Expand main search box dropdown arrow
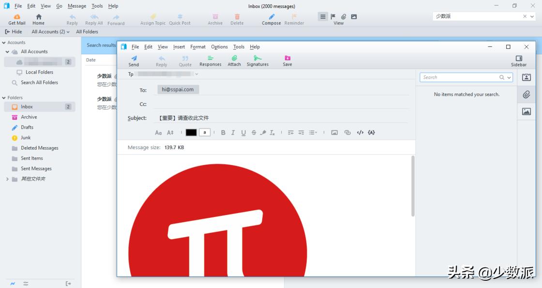 [532, 16]
